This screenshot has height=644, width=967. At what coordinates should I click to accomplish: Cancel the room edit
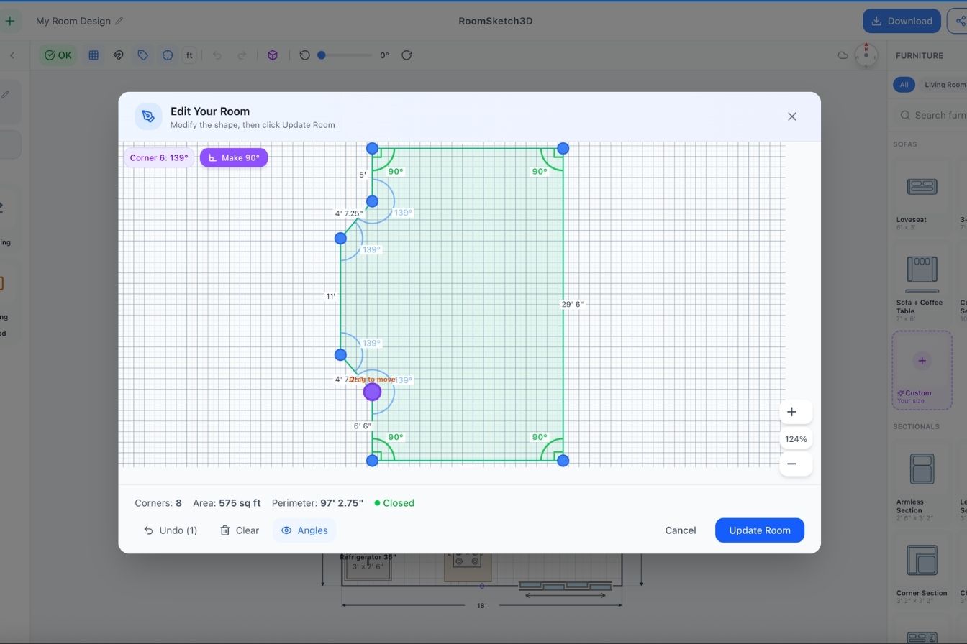pos(680,530)
